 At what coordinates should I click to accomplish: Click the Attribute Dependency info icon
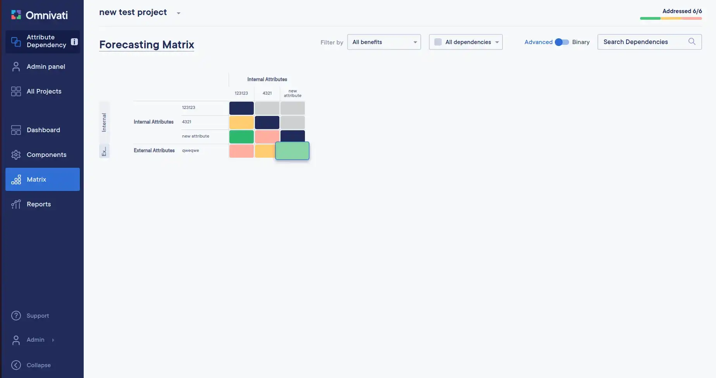point(74,42)
